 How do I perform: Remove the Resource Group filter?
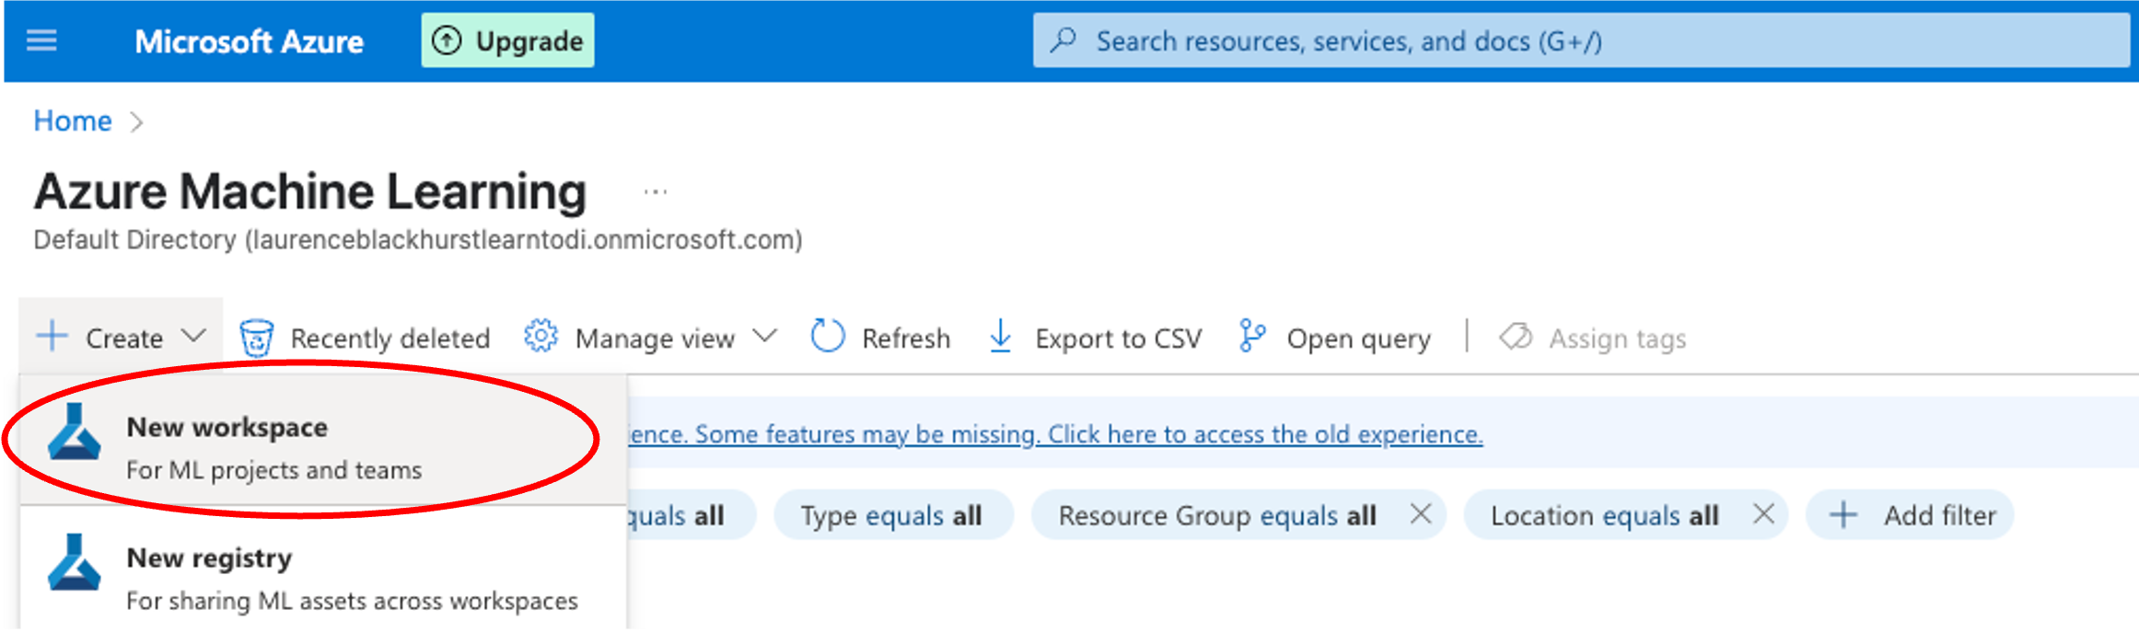1421,513
